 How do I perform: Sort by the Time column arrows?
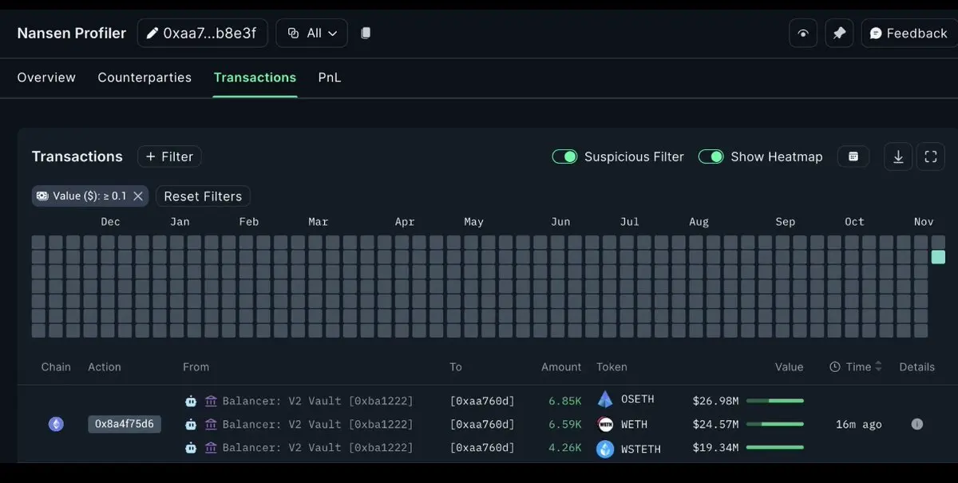tap(878, 366)
